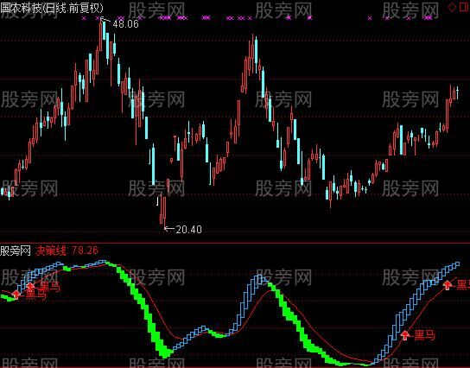Image resolution: width=470 pixels, height=368 pixels.
Task: Select the 决策线: 78.26 indicator readout
Action: coord(67,251)
